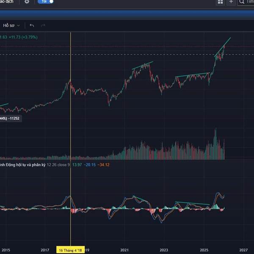Click the MACD value 13.97
This screenshot has width=254, height=254.
point(77,165)
